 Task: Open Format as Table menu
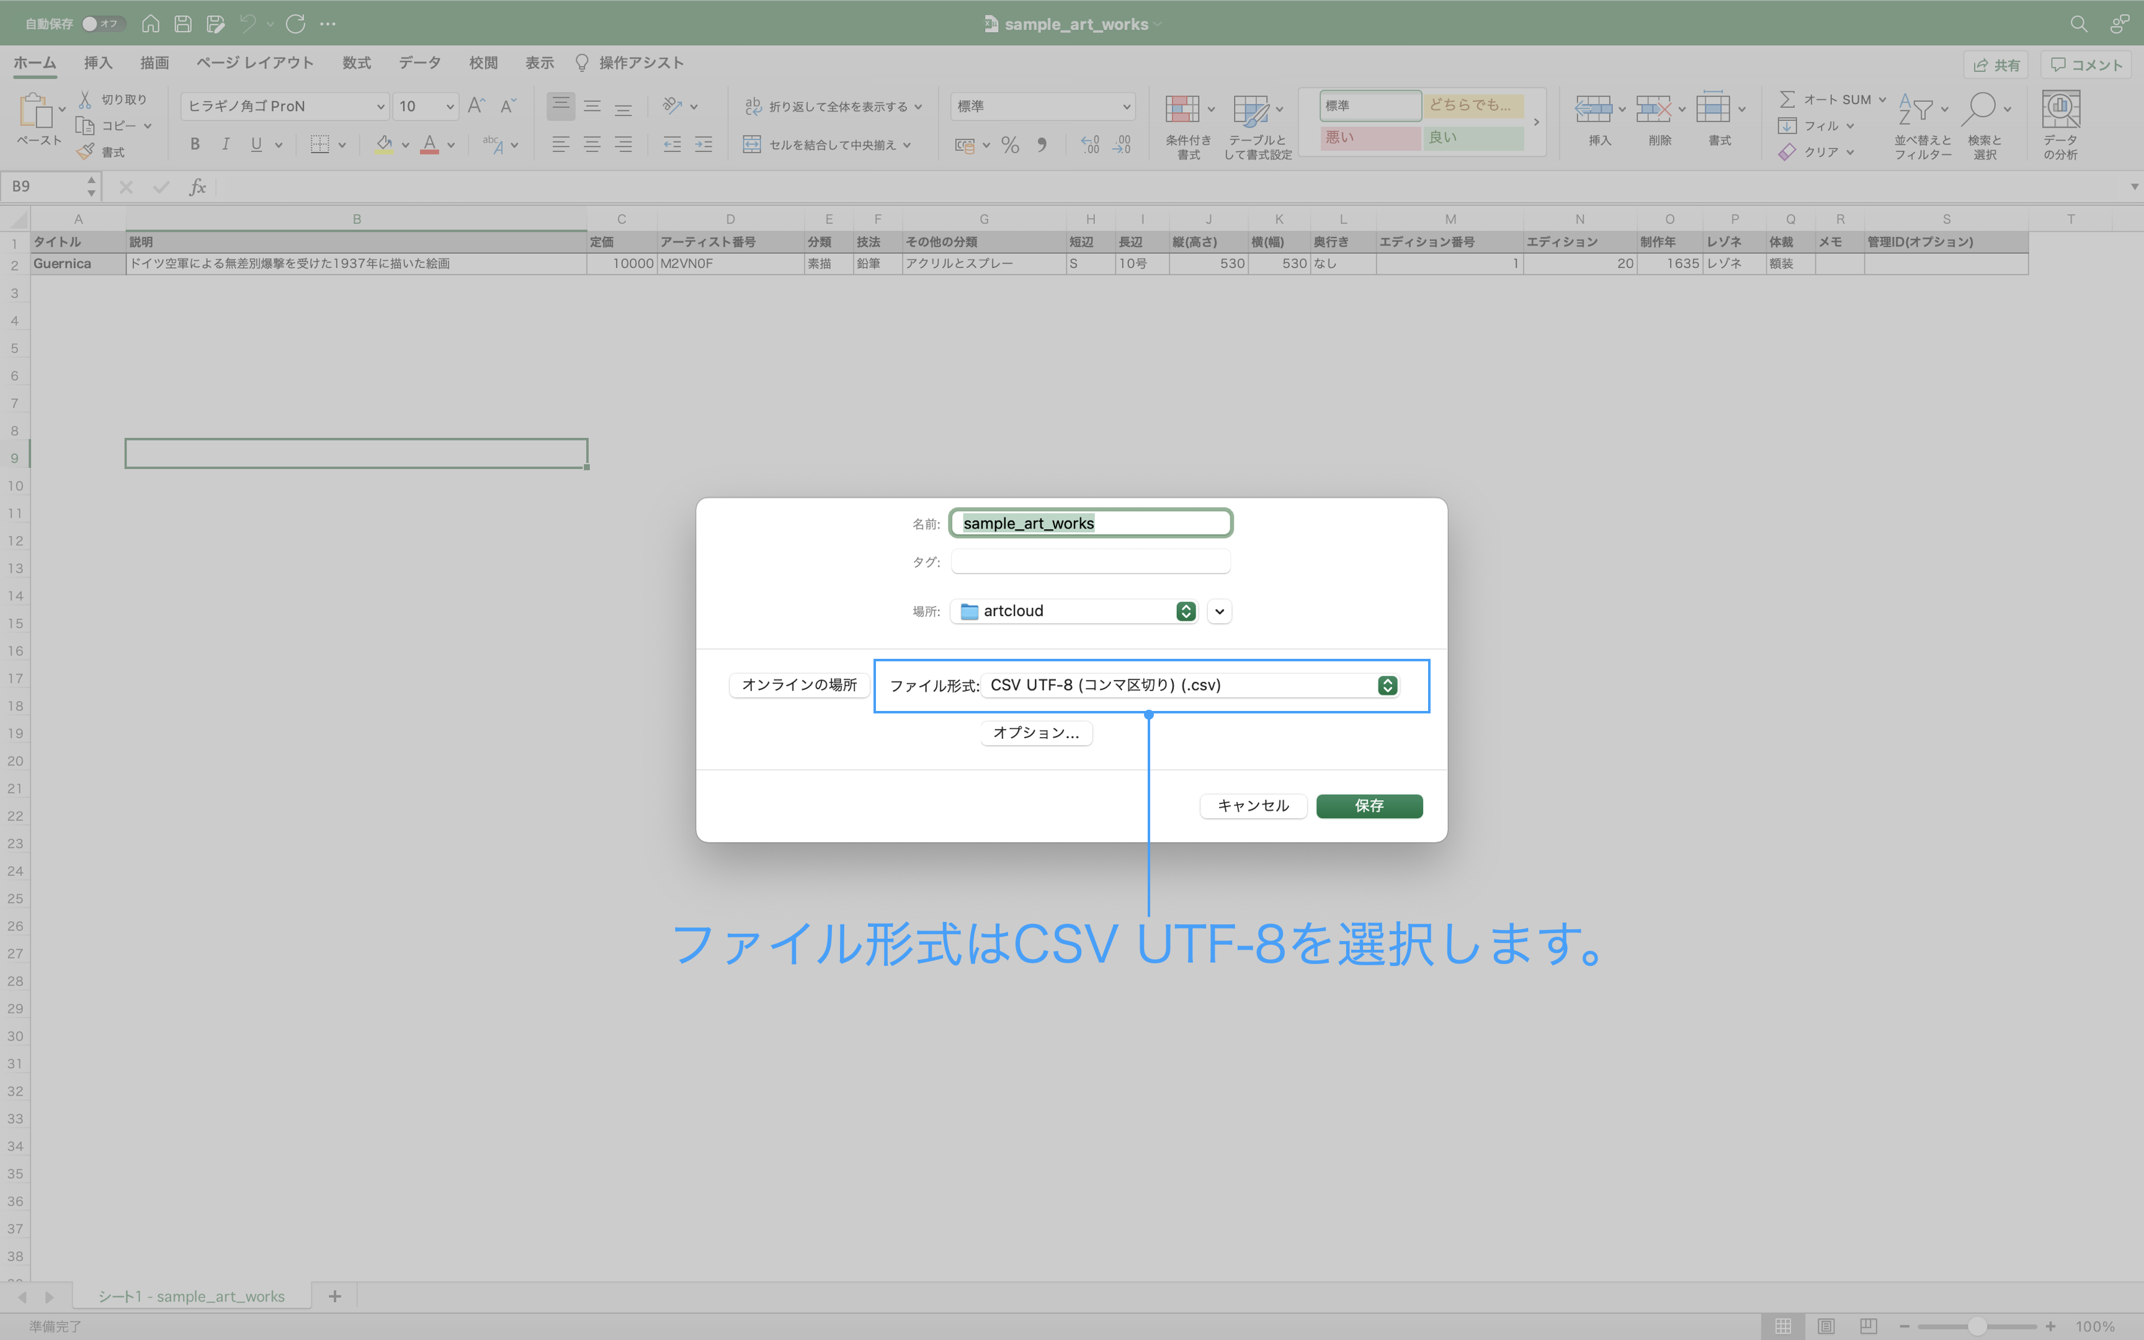(x=1257, y=126)
